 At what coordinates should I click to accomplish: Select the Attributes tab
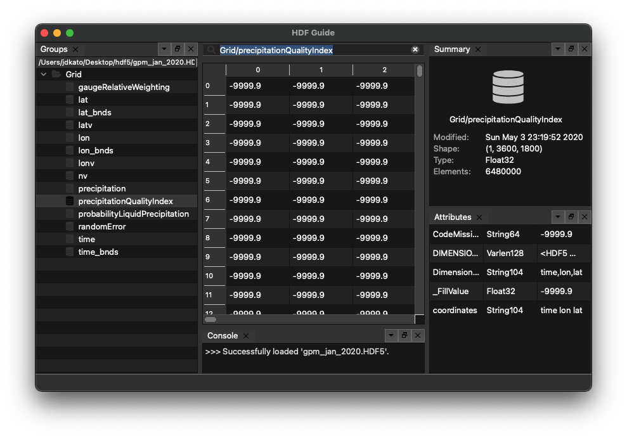452,217
